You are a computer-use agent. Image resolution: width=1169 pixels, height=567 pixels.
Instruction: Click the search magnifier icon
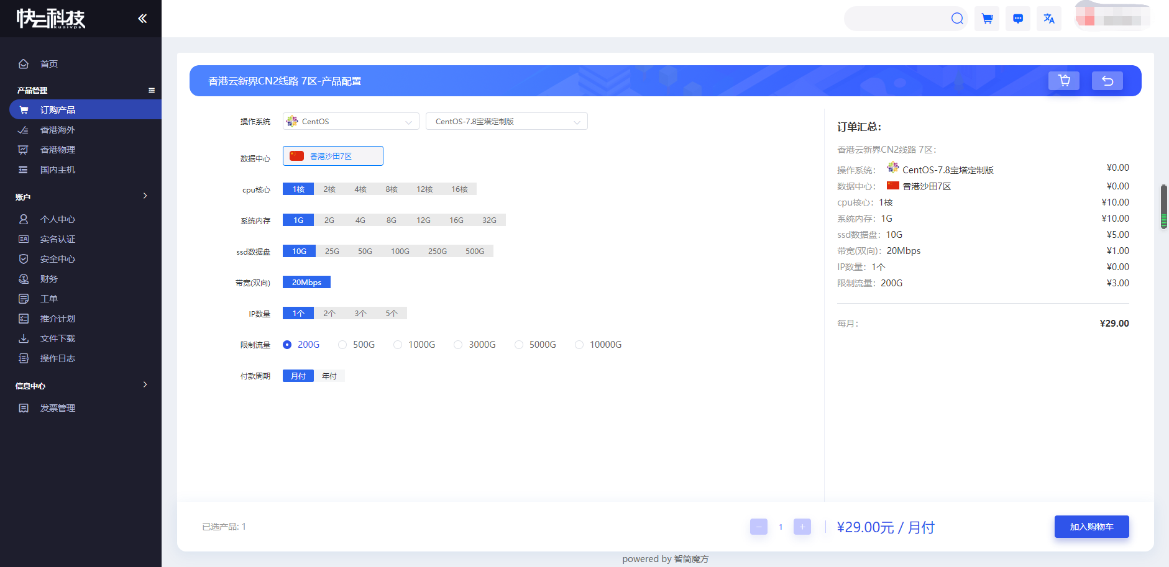[957, 19]
